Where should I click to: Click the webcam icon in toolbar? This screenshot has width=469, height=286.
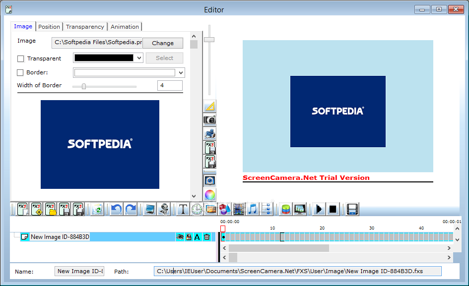point(164,209)
